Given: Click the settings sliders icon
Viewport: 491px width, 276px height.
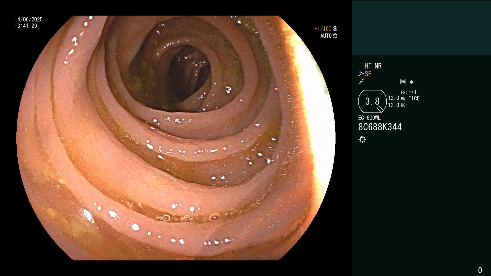Looking at the screenshot, I should (403, 82).
